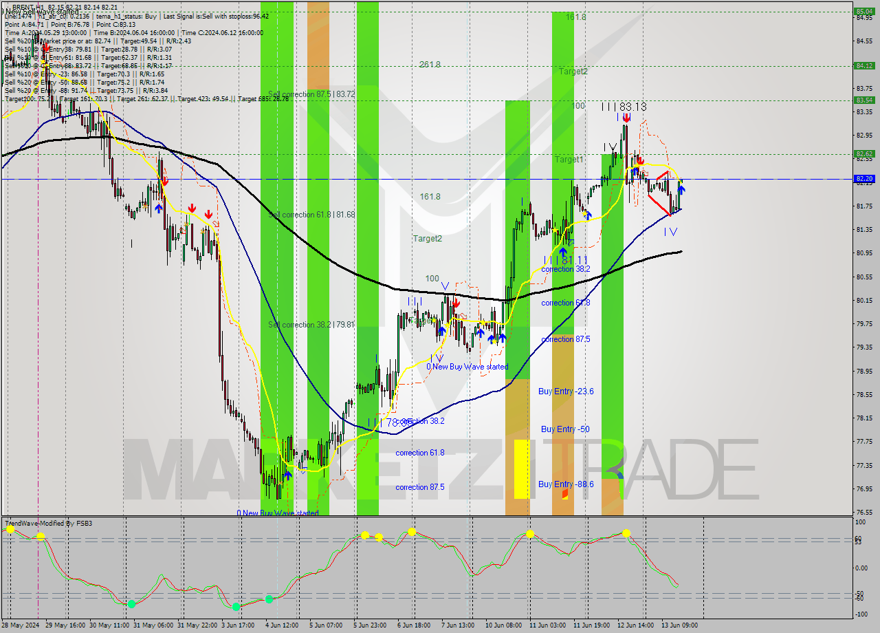Select the green oscillator dot above 3 Jun 17:00
Image resolution: width=880 pixels, height=633 pixels.
tap(236, 606)
